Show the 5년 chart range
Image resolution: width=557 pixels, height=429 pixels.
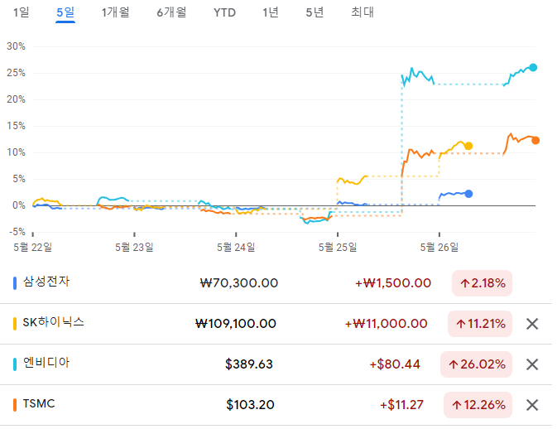click(x=315, y=12)
